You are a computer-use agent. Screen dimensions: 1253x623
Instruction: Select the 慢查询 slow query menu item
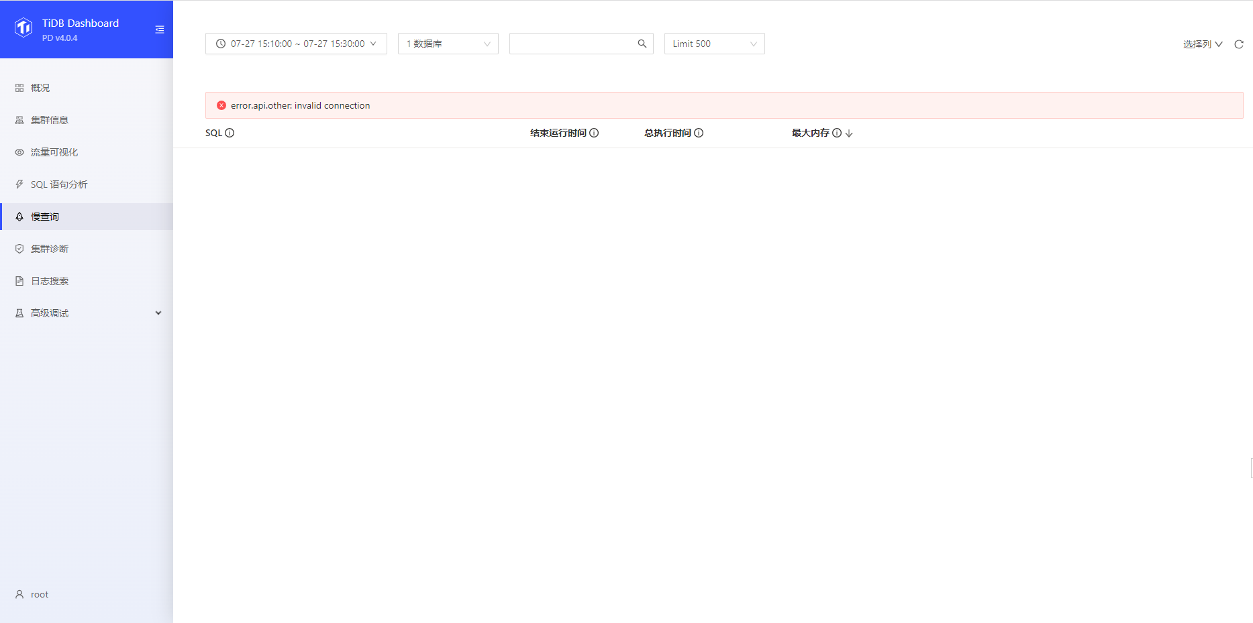coord(87,217)
